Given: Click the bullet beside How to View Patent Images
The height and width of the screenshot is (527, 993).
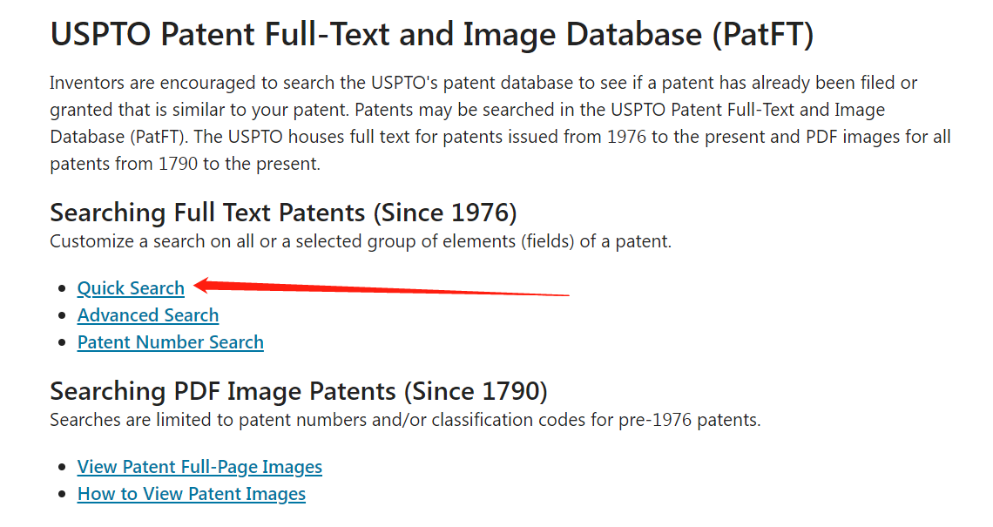Looking at the screenshot, I should (61, 495).
